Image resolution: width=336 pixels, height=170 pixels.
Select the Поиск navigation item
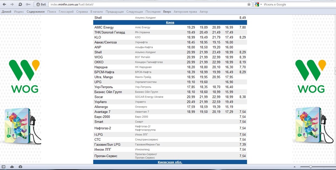click(x=52, y=12)
